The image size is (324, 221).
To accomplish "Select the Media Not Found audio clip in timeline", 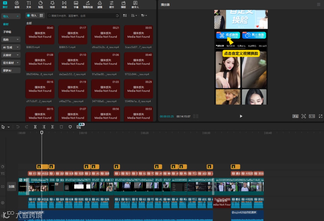I will point(222,203).
